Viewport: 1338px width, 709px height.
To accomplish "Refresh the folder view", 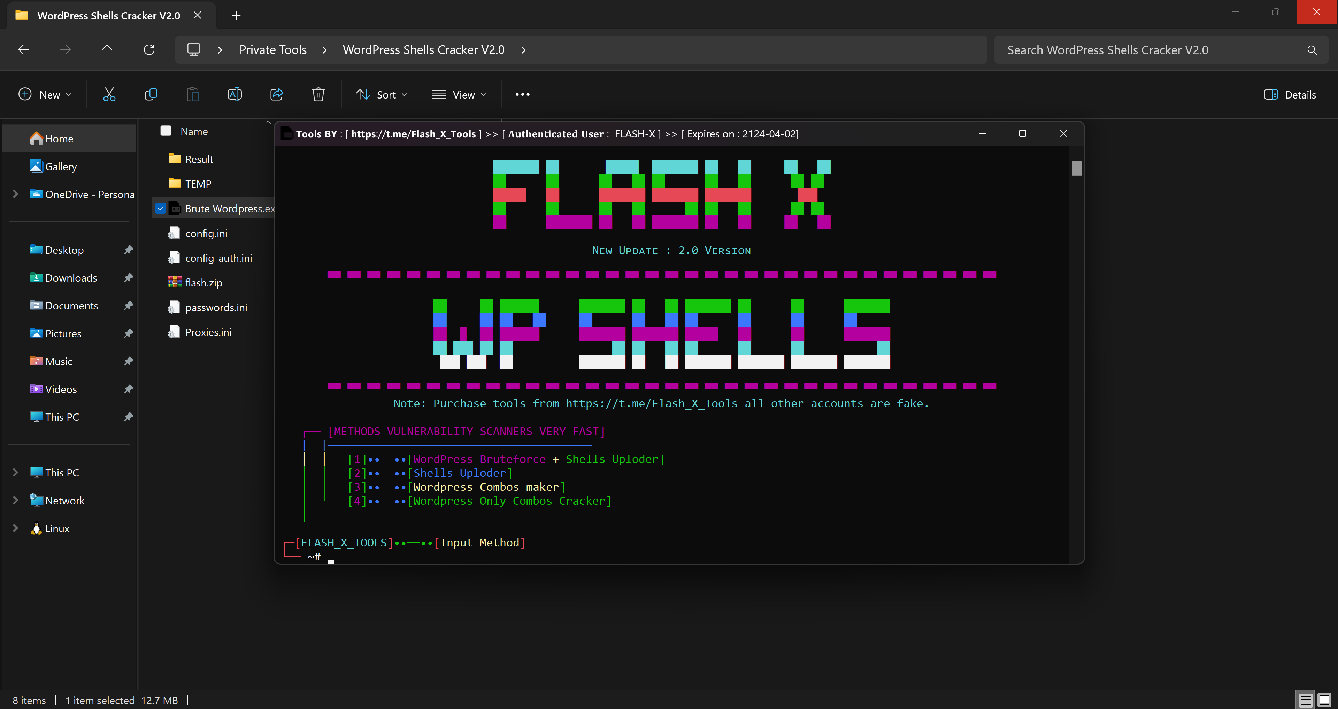I will click(149, 50).
